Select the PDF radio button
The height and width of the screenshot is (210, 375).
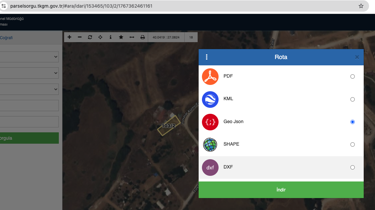tap(352, 77)
